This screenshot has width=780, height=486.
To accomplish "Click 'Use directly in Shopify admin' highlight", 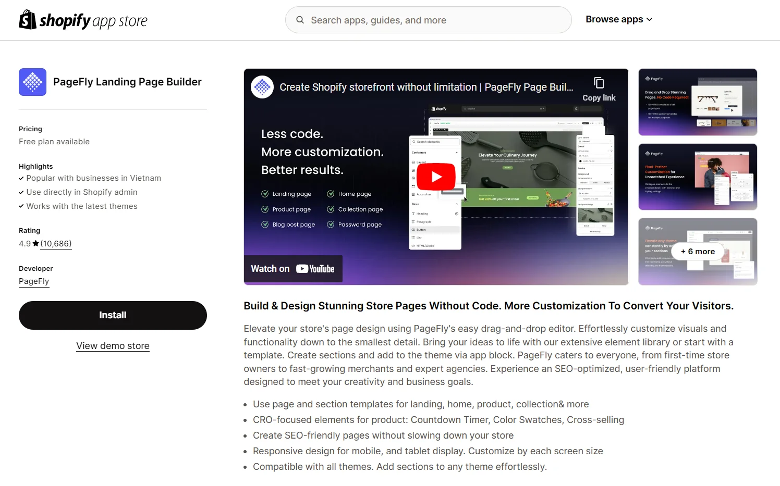I will click(82, 192).
